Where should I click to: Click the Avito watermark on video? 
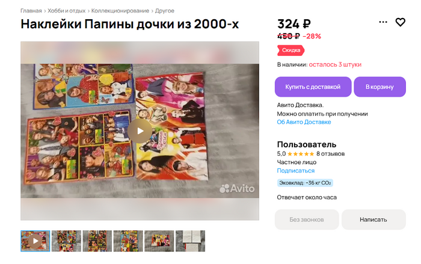[x=237, y=189]
